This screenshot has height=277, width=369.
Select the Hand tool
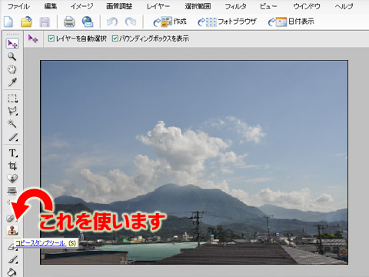coord(12,69)
